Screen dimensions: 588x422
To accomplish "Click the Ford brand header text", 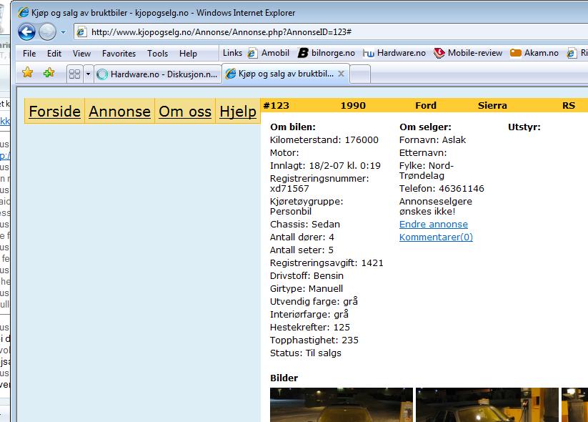I will pos(426,106).
